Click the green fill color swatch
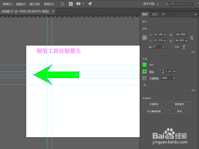 point(145,65)
